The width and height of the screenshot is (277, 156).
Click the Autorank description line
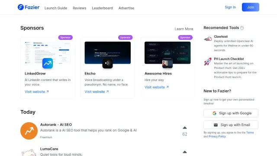88,130
